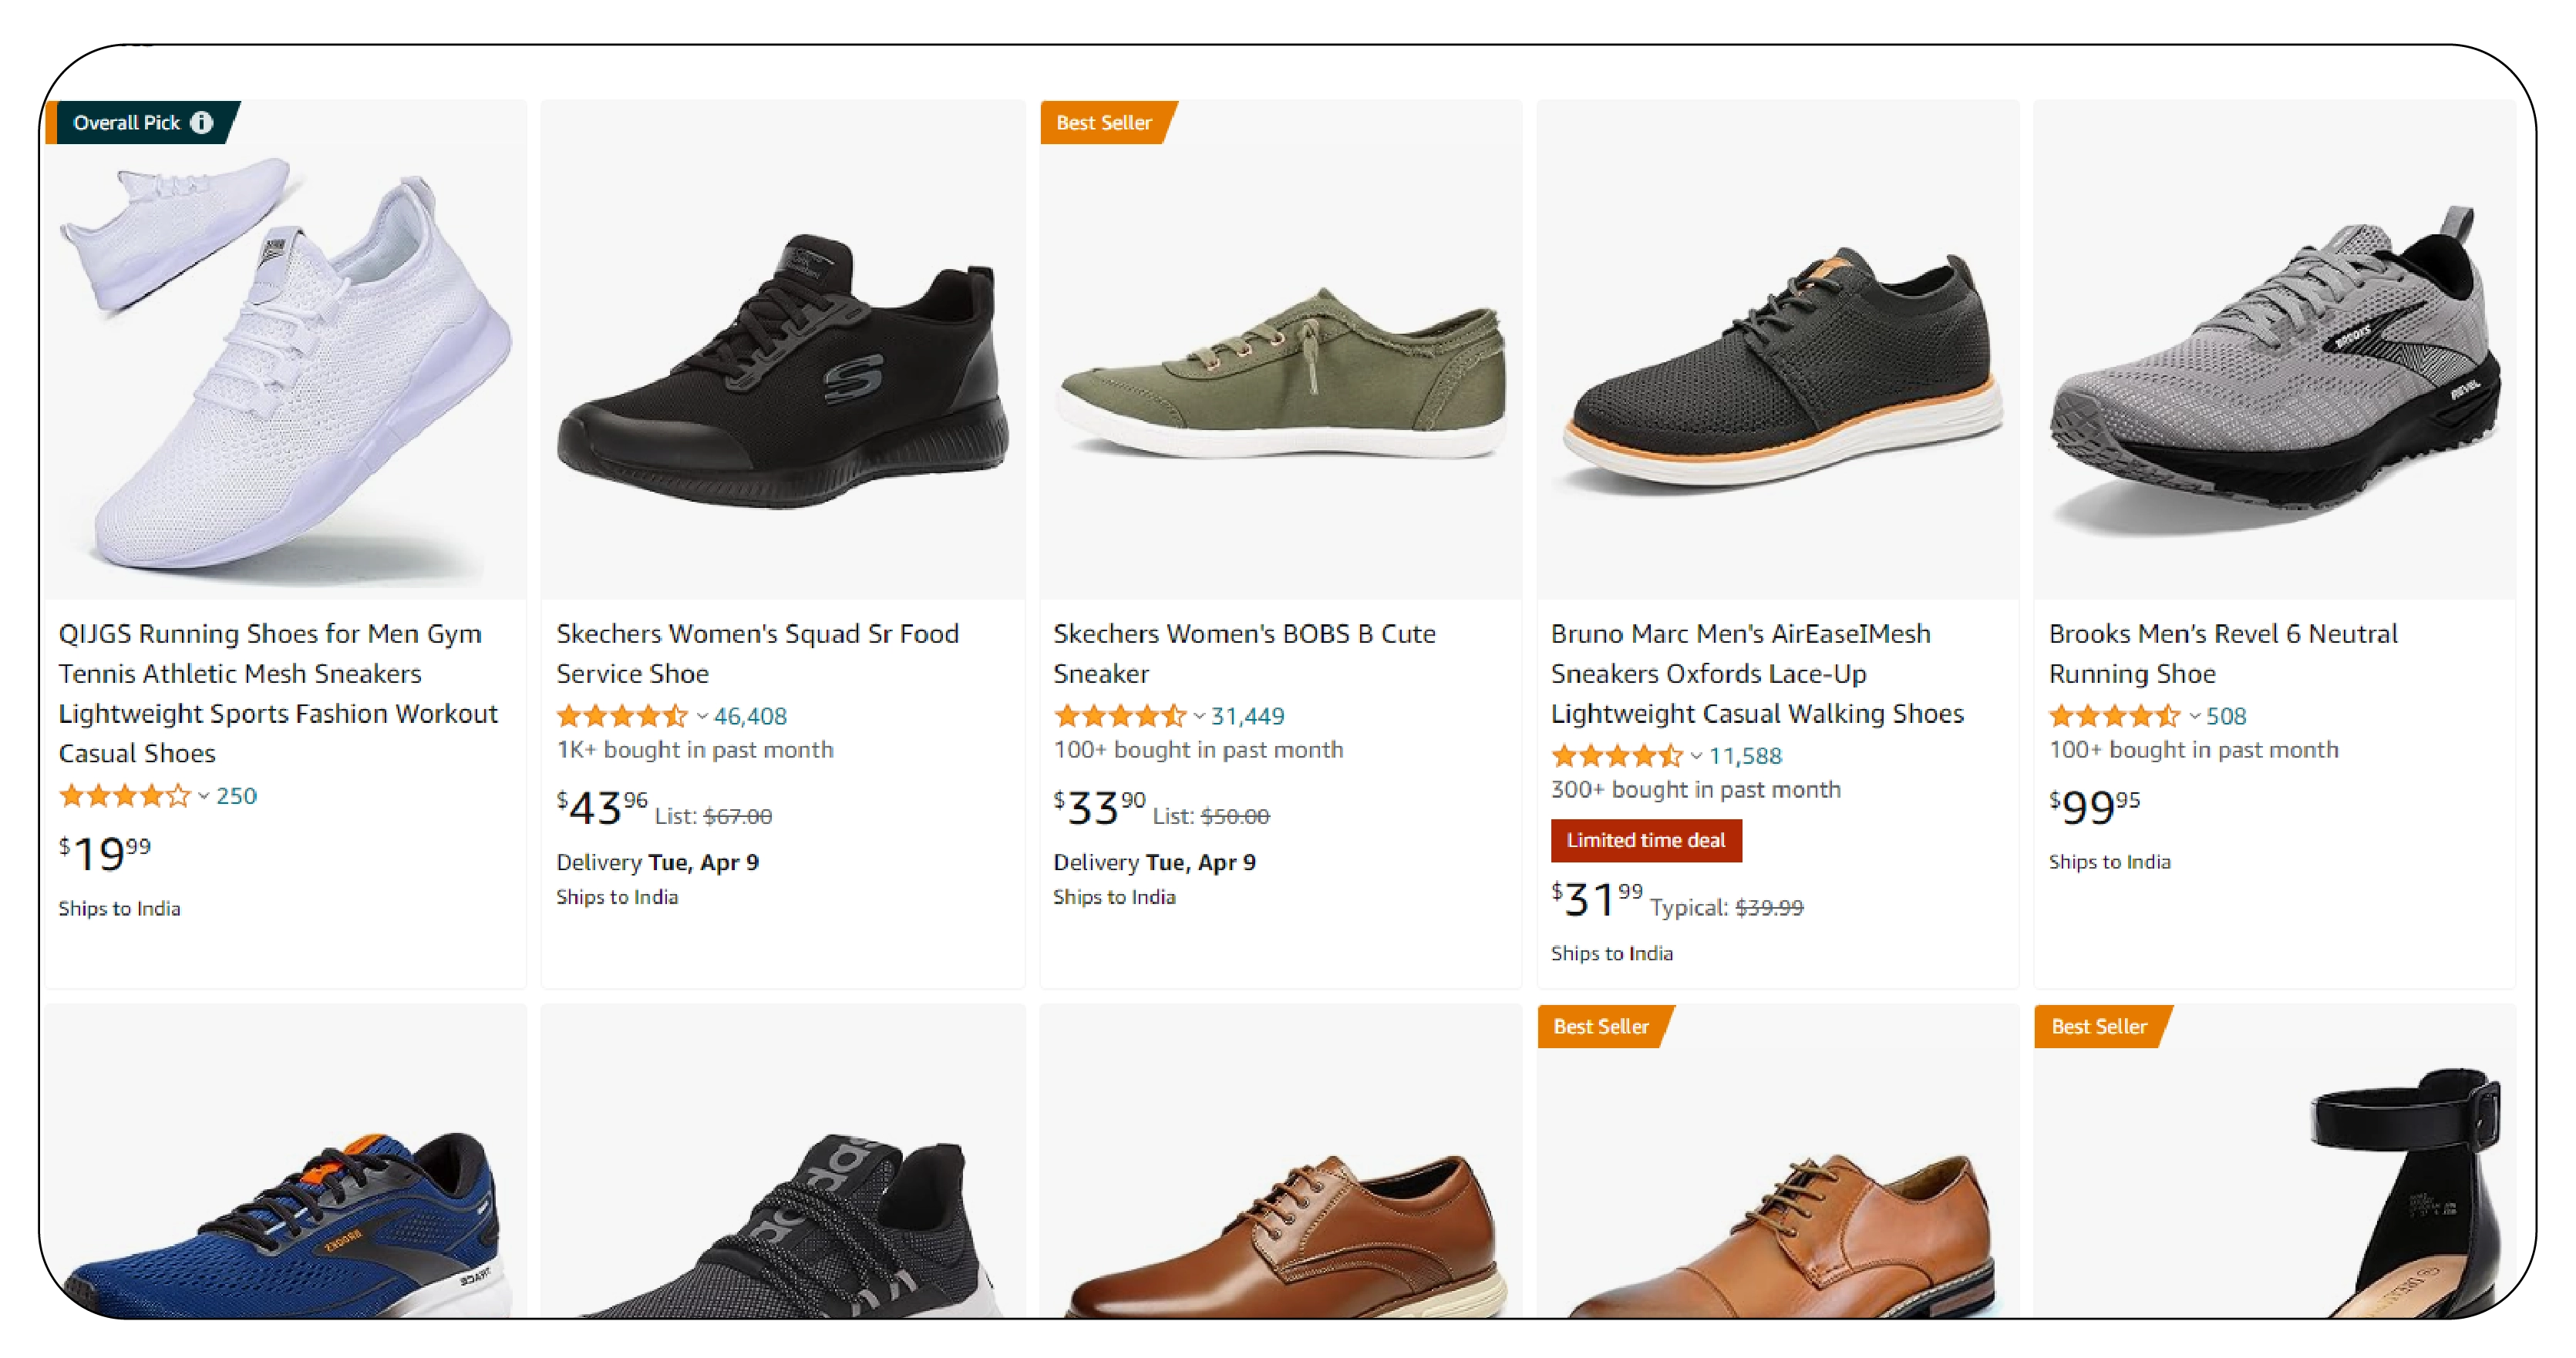The image size is (2576, 1358).
Task: Expand rating breakdown chevron for QIJGS shoes
Action: pyautogui.click(x=204, y=796)
